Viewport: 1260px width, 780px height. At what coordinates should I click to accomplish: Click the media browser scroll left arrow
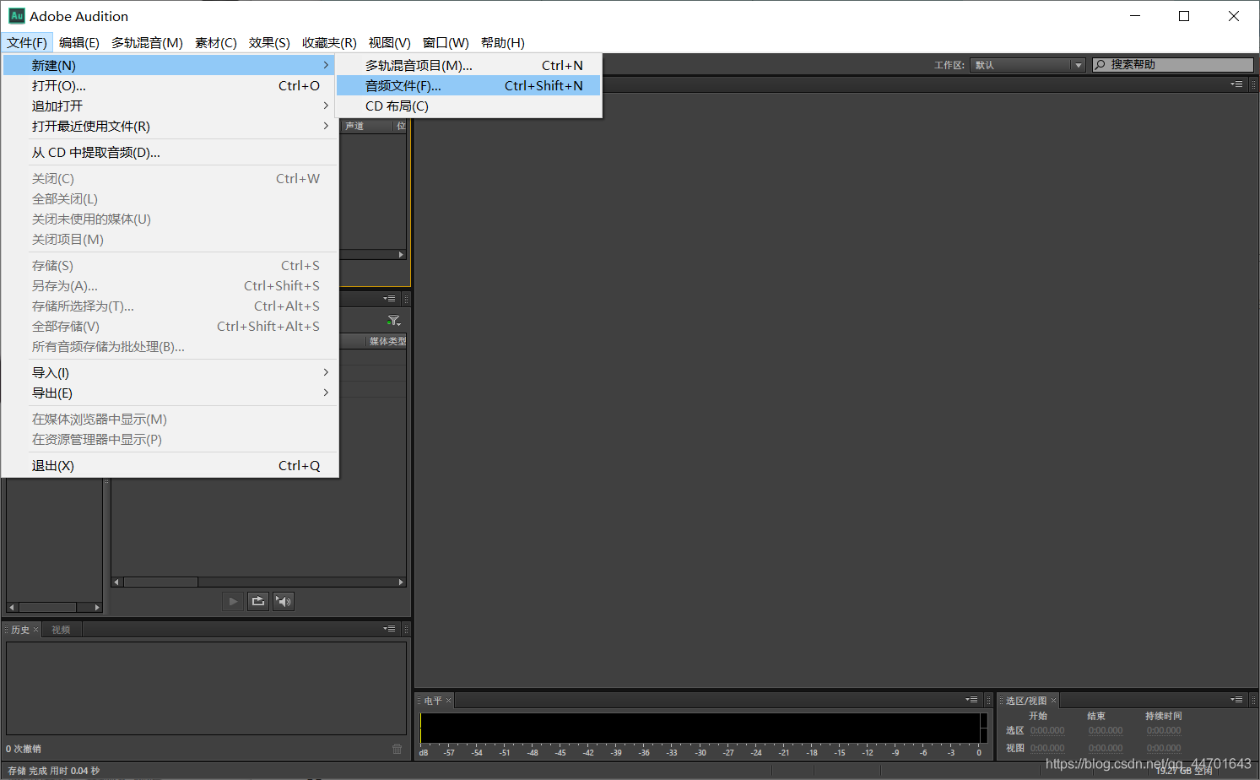(117, 582)
